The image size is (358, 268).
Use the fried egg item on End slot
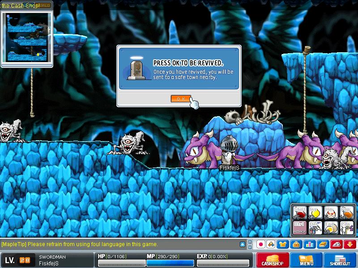click(331, 228)
